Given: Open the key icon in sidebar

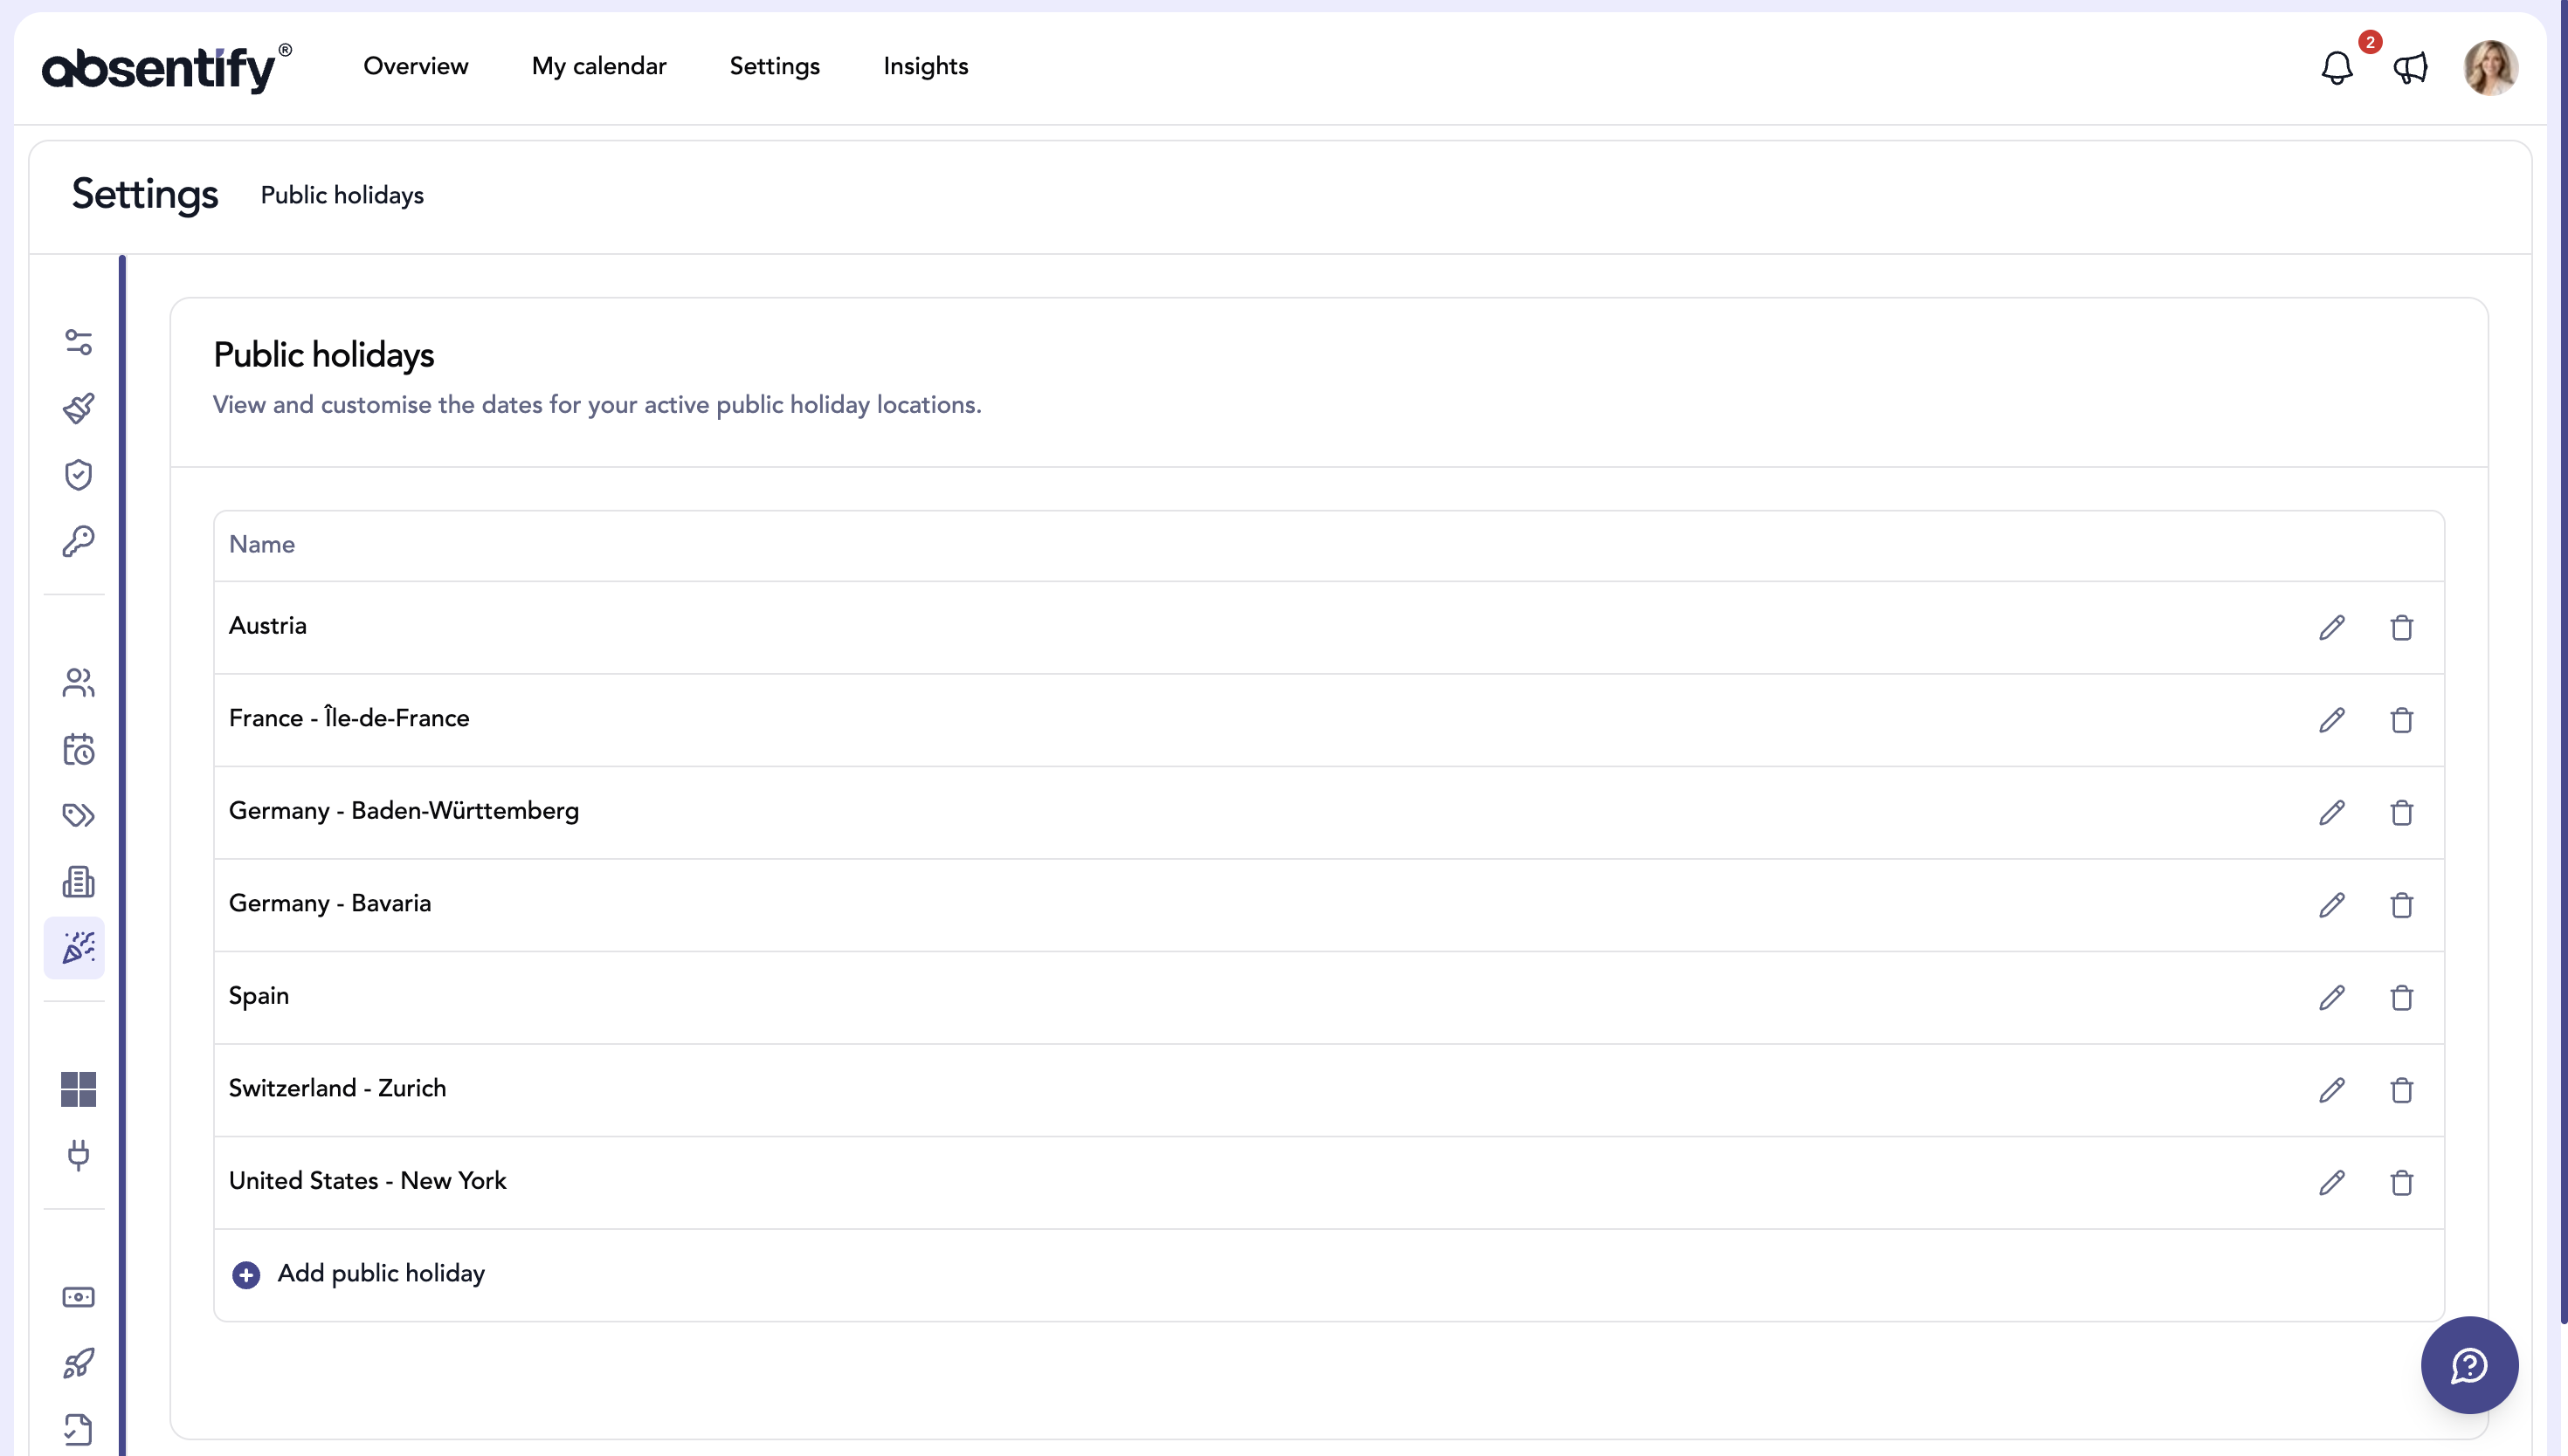Looking at the screenshot, I should tap(78, 541).
